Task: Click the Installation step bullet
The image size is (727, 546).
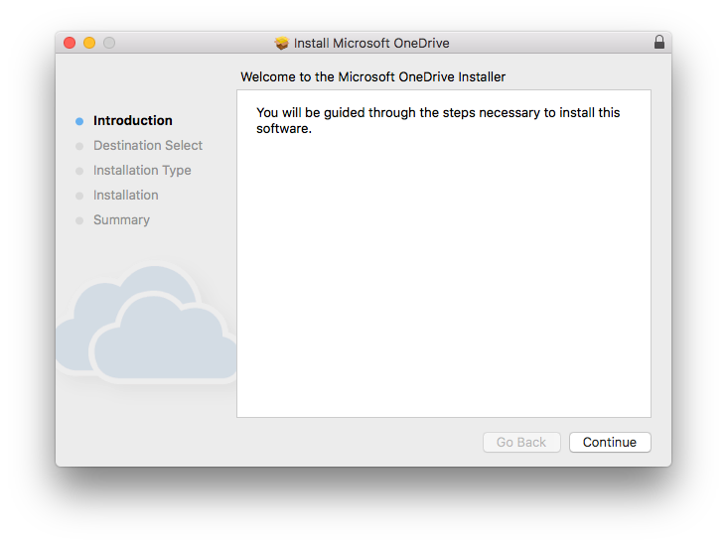Action: pos(79,196)
